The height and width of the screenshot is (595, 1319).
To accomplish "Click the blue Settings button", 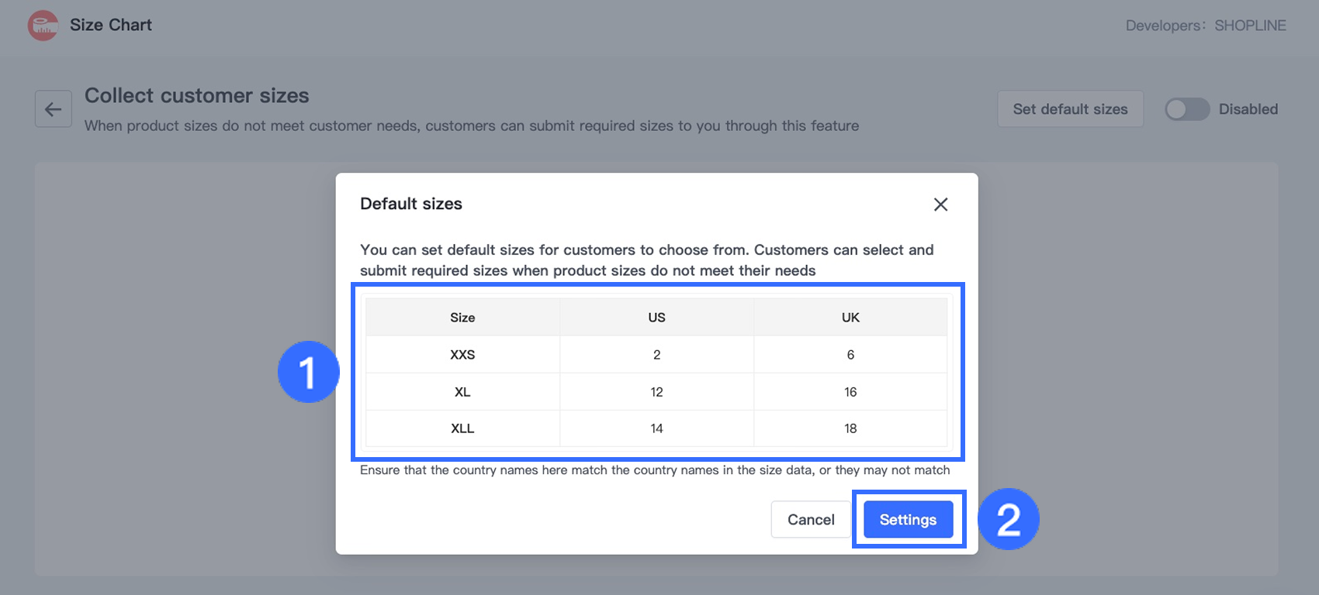I will 908,519.
